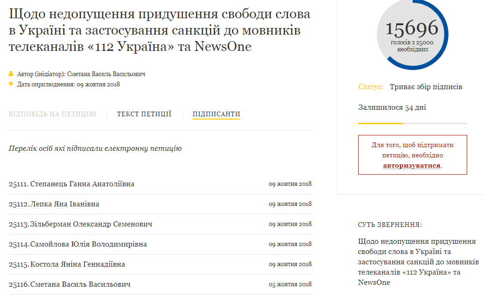The height and width of the screenshot is (297, 484).
Task: Select signer Зільберман Олександр Семенович
Action: [91, 224]
